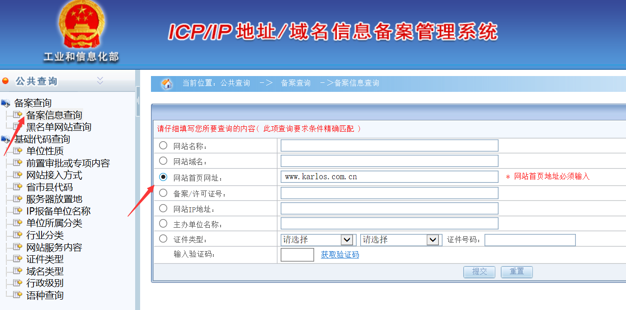Select the 网站IP地址 radio button
626x310 pixels.
pyautogui.click(x=163, y=208)
